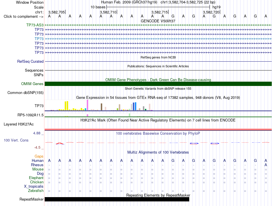Select the Elephant species label

click(36, 178)
